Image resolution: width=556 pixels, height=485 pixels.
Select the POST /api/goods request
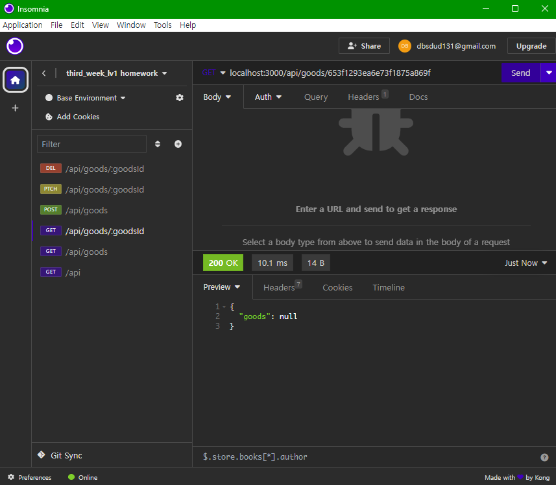[112, 210]
